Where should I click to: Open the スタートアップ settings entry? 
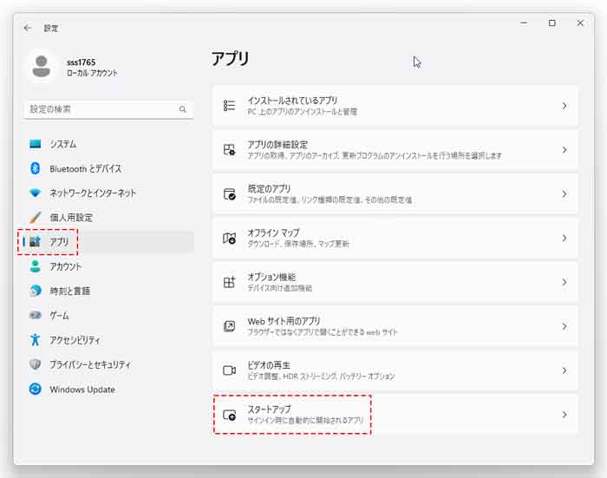tap(395, 415)
